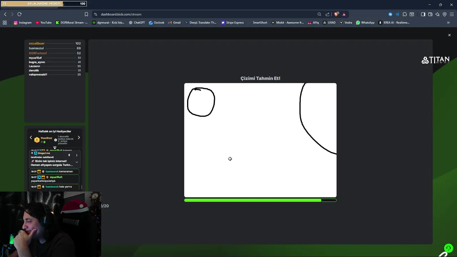Open the extensions puzzle piece menu
This screenshot has height=257, width=457.
coord(405,14)
